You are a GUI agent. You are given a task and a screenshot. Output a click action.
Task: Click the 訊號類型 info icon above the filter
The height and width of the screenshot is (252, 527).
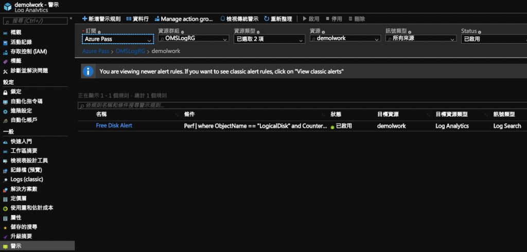tap(410, 31)
